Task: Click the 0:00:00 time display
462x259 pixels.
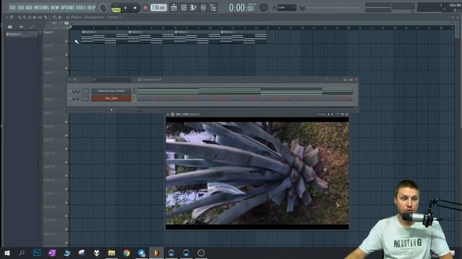Action: tap(241, 8)
